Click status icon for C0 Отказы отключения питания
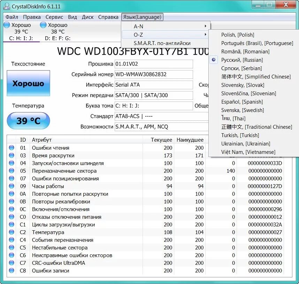299x284 pixels. coord(11,217)
